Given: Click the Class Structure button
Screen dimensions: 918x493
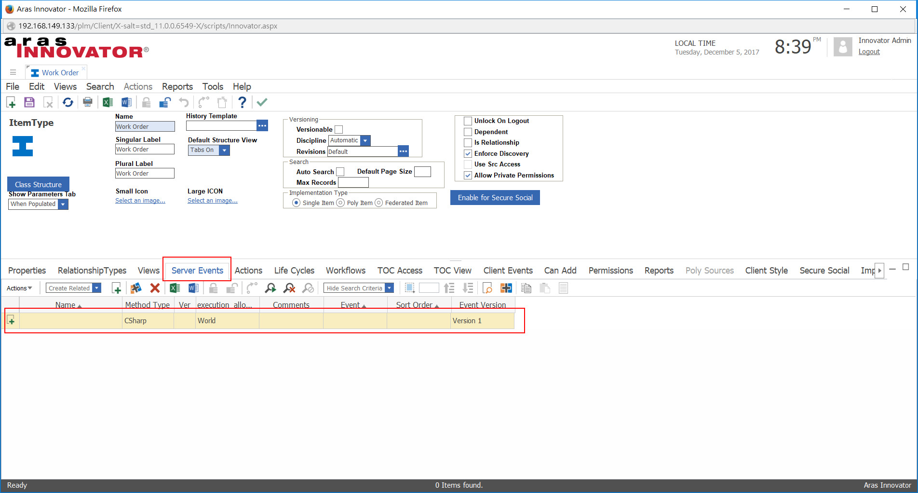Looking at the screenshot, I should coord(38,184).
